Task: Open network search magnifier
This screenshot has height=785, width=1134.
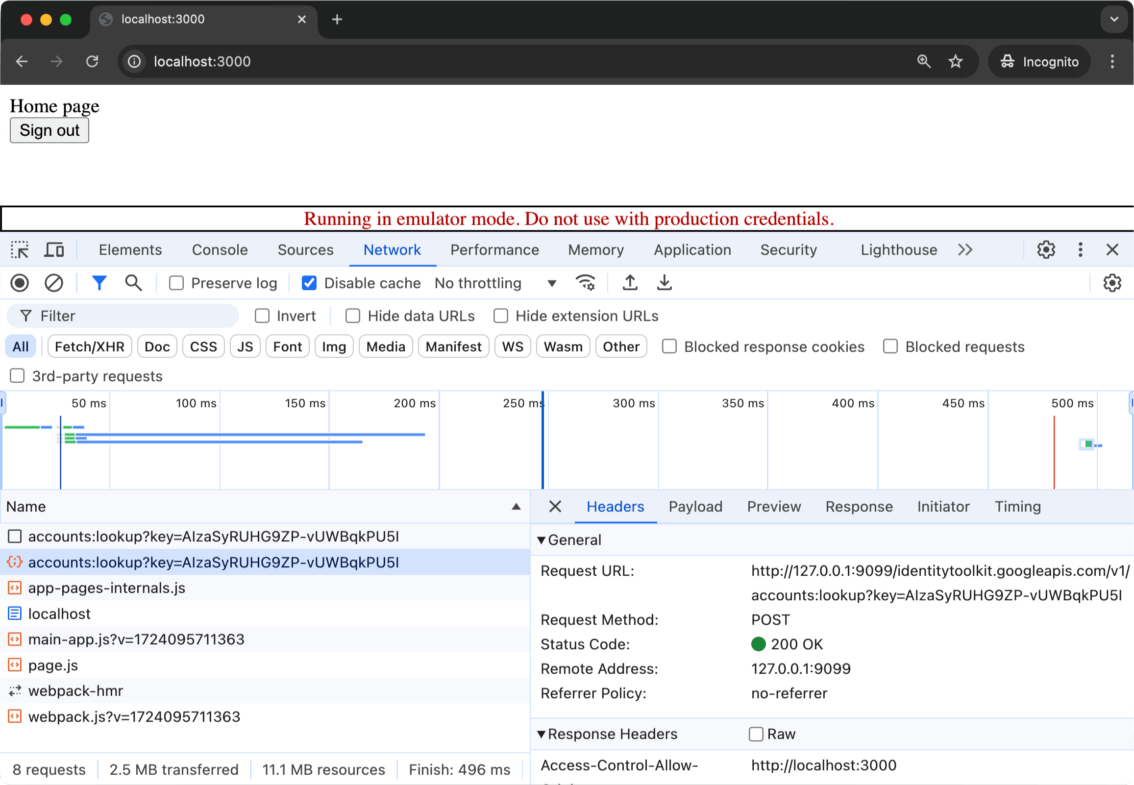Action: pos(133,283)
